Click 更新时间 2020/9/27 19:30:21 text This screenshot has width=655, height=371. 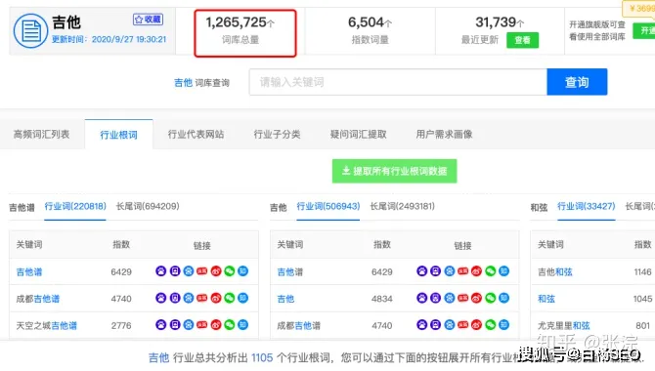tap(109, 39)
